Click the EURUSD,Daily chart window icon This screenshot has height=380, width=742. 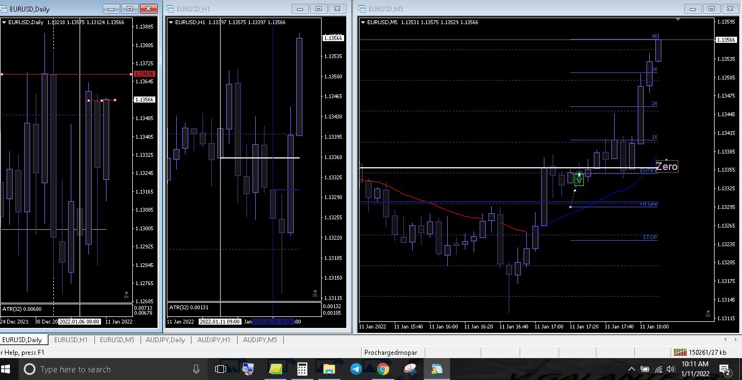(x=4, y=9)
